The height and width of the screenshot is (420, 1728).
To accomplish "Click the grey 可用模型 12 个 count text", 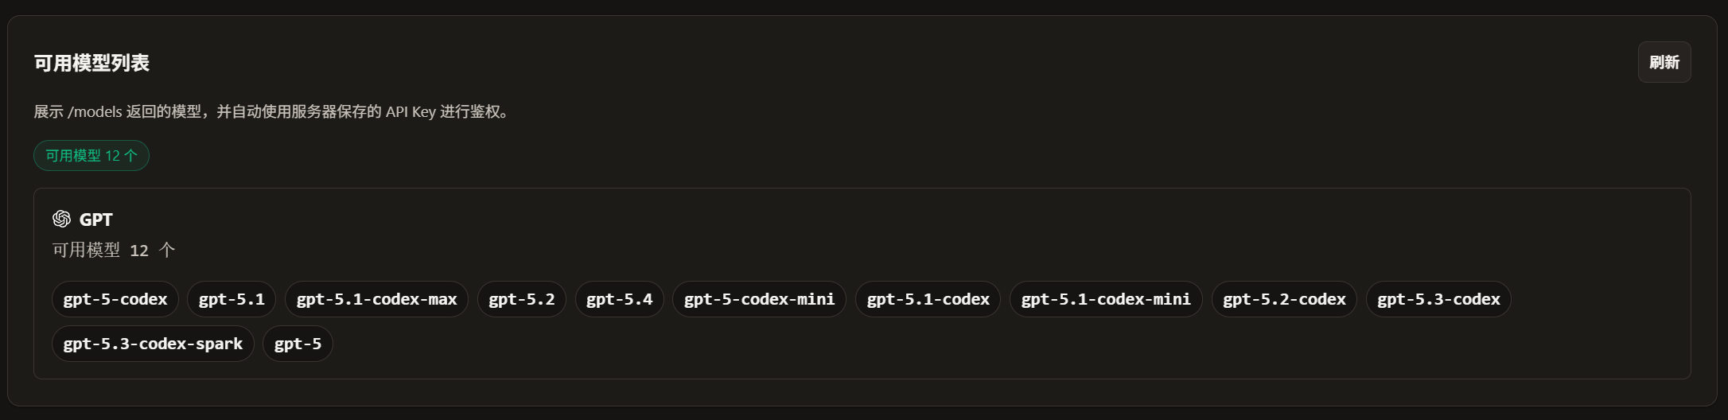I will click(114, 251).
